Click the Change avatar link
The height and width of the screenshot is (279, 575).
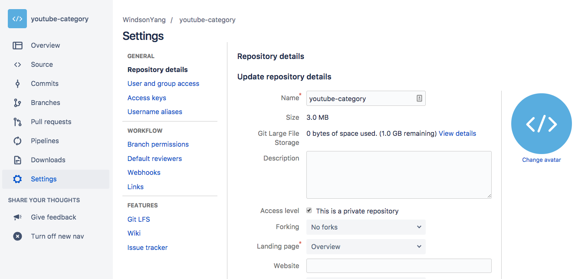pyautogui.click(x=541, y=160)
